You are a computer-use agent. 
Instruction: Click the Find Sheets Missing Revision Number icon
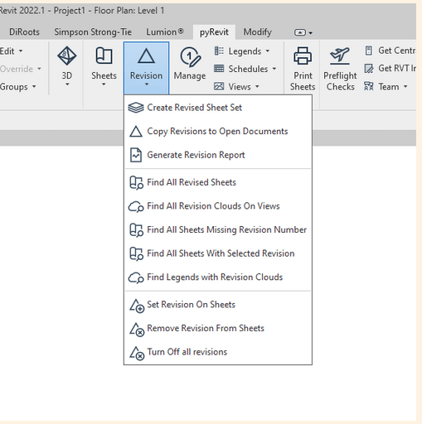click(136, 230)
